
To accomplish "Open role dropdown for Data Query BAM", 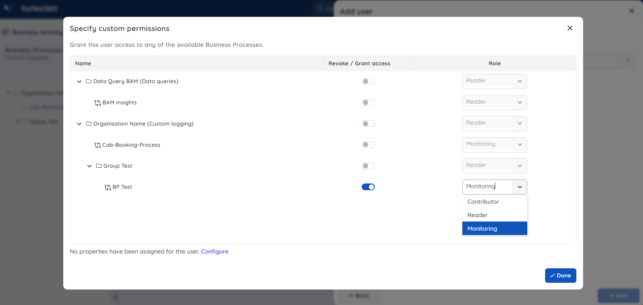I will click(x=520, y=81).
